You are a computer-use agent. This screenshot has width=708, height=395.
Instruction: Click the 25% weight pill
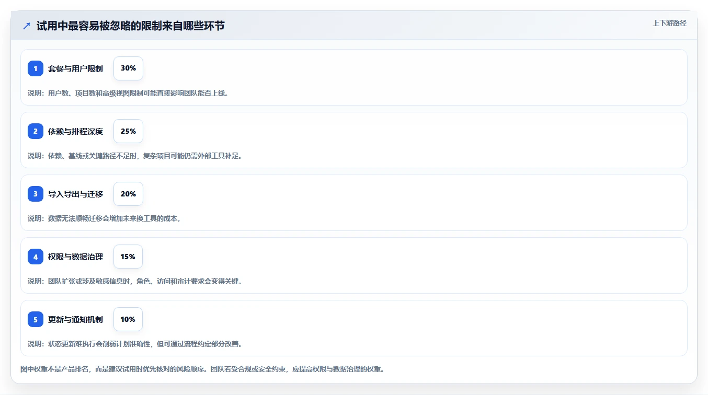pos(128,131)
